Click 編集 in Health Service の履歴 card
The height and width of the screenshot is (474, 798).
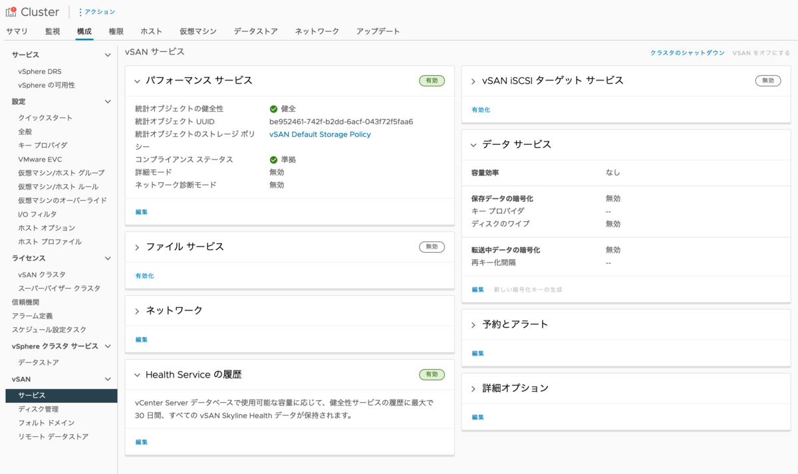142,442
